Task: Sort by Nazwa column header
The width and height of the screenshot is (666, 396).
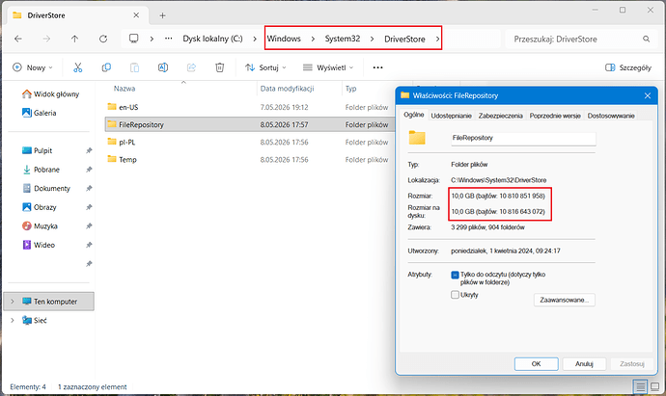Action: [125, 89]
